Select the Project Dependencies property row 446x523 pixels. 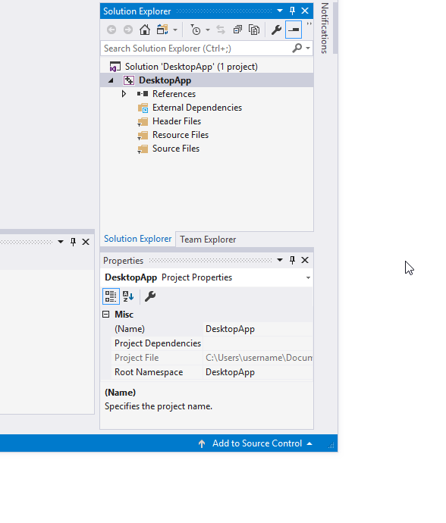[x=212, y=343]
